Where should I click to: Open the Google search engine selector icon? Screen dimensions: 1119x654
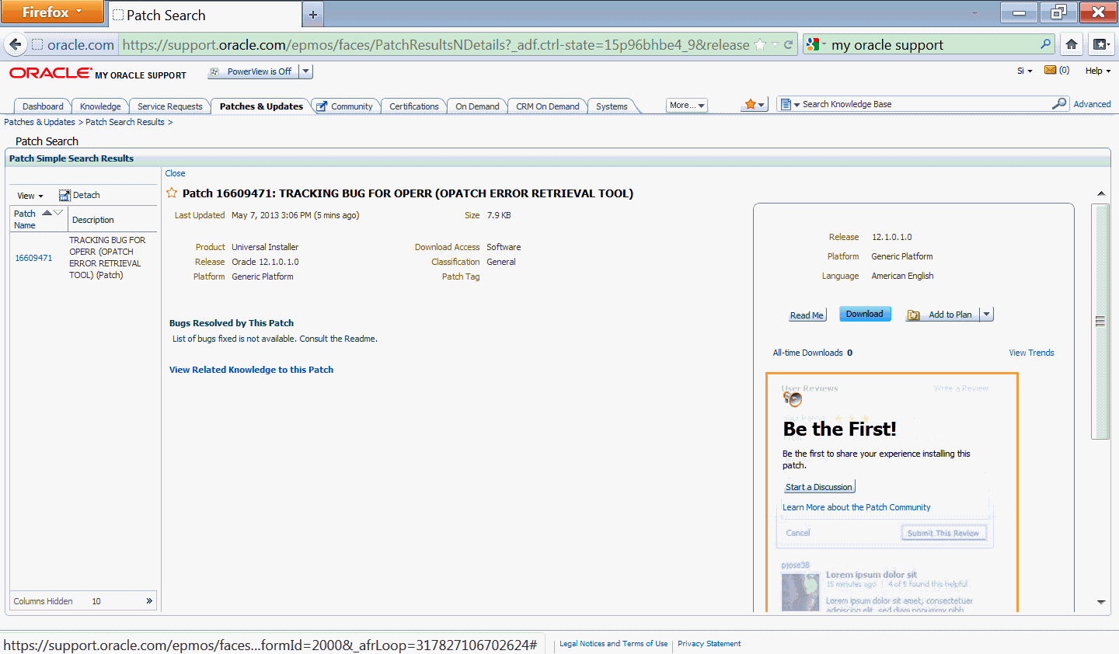click(812, 45)
